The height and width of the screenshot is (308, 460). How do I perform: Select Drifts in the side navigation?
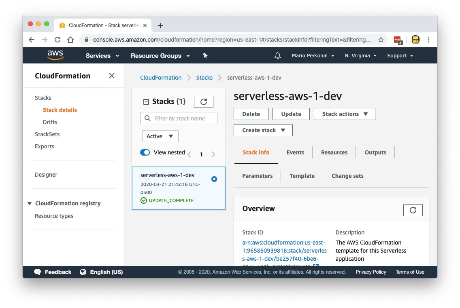point(50,122)
